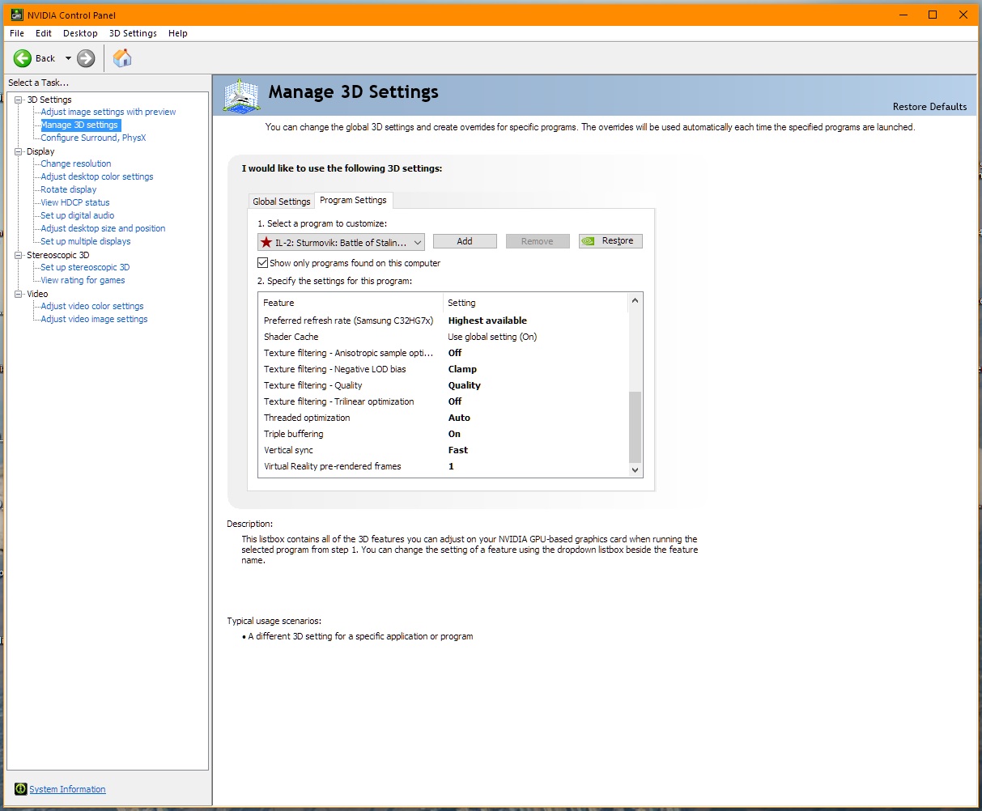982x811 pixels.
Task: Select Virtual Reality pre-rendered frames row
Action: pyautogui.click(x=443, y=466)
